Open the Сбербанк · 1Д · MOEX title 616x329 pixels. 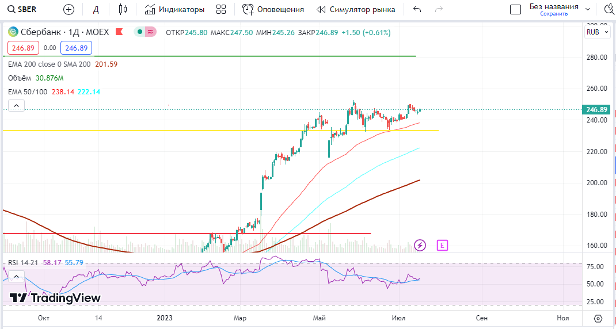click(65, 32)
